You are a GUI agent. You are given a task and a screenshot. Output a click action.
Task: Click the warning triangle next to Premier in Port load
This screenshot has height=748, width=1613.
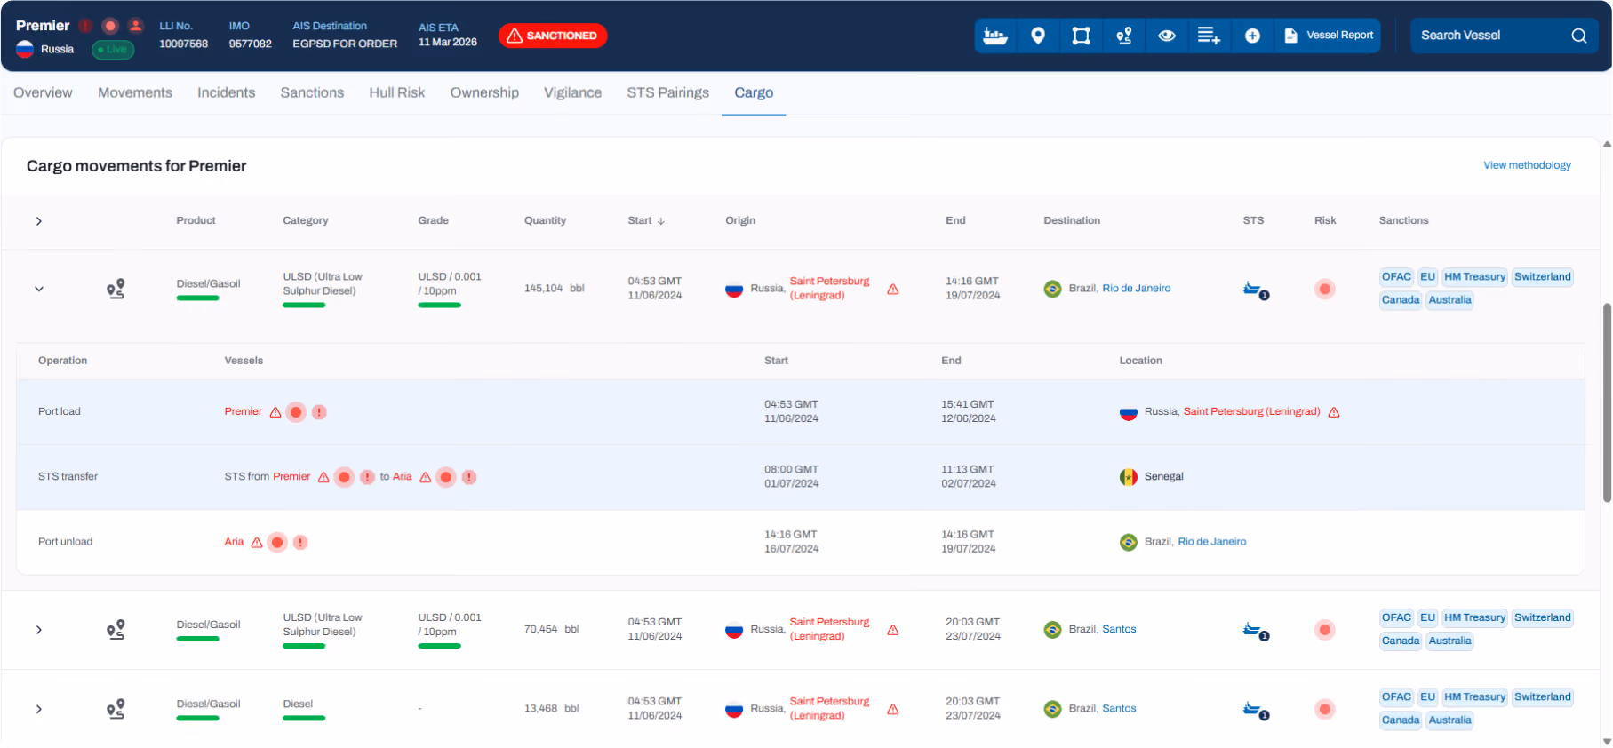(x=275, y=412)
